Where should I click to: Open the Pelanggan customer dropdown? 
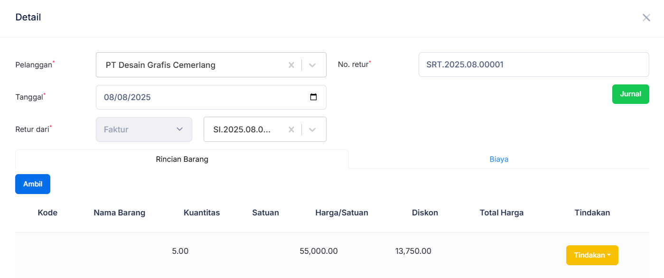(312, 65)
